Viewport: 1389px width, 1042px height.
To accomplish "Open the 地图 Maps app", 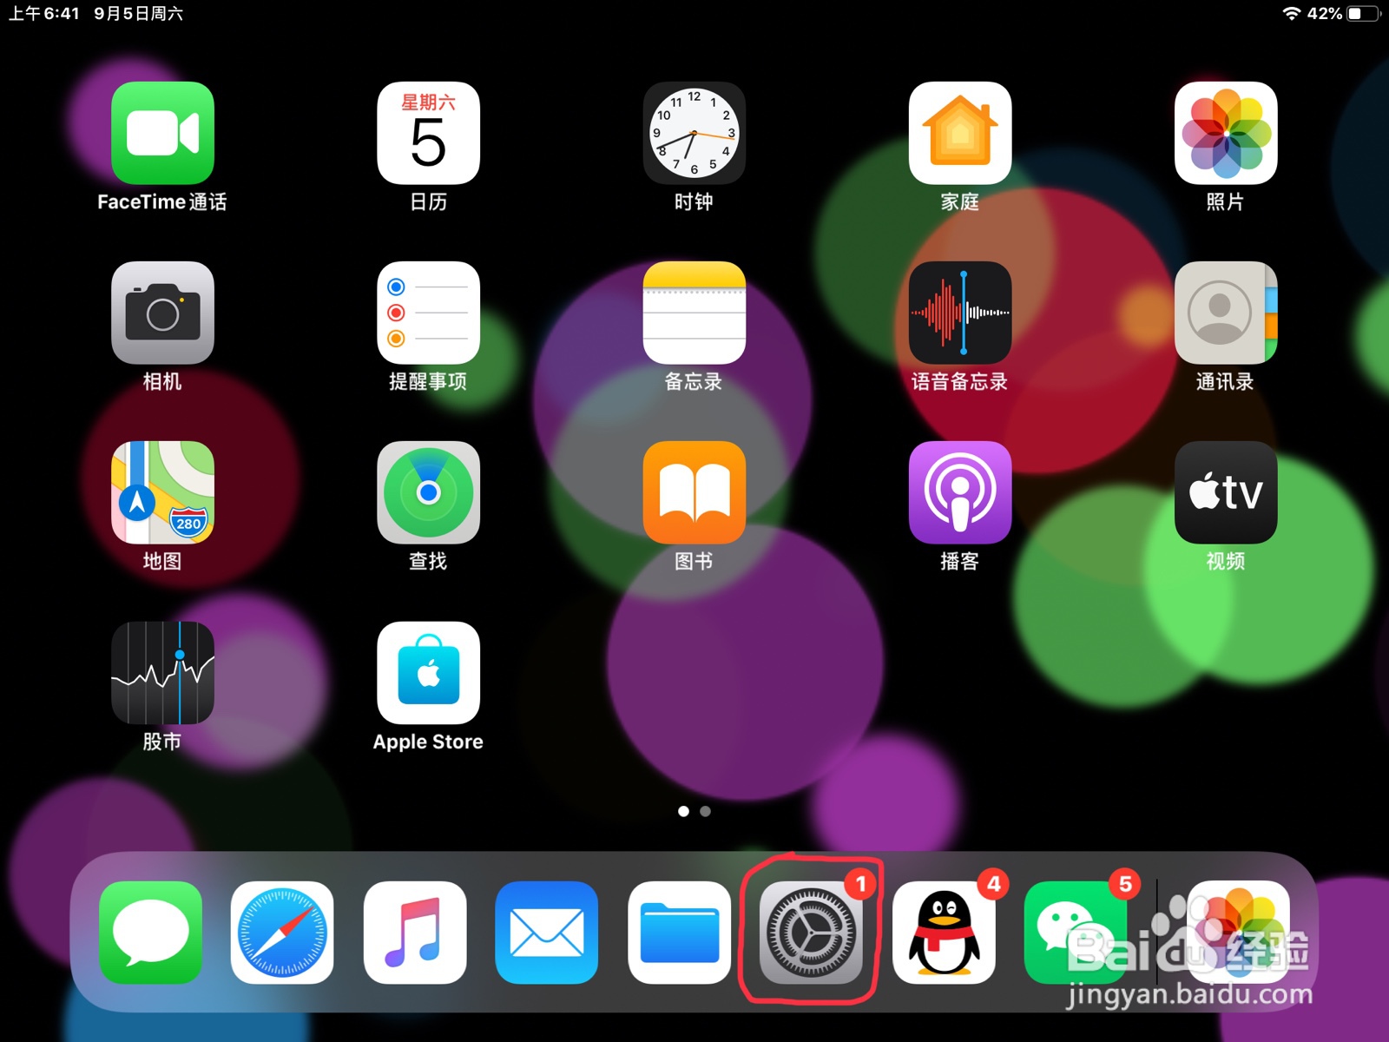I will (162, 493).
